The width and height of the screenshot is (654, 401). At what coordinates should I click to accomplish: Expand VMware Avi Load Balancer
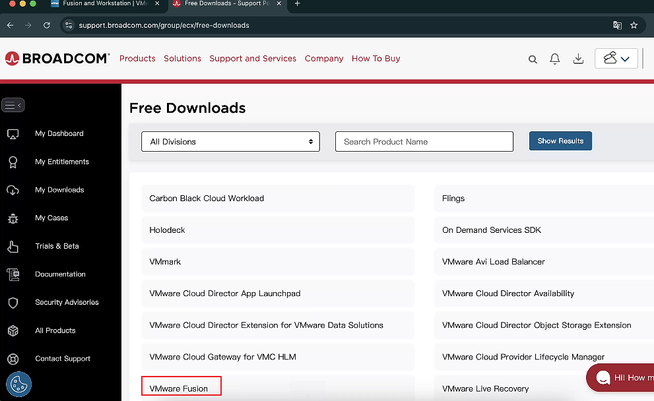click(x=544, y=262)
